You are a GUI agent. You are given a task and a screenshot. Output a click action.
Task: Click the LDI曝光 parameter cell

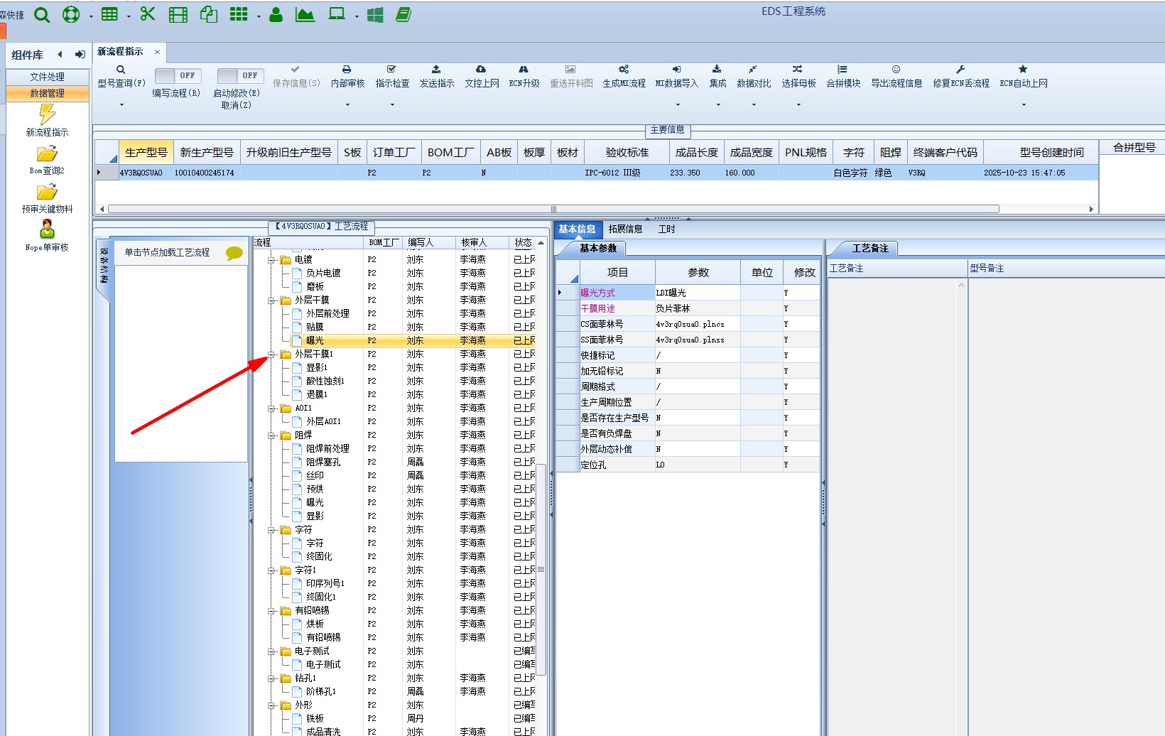[697, 293]
